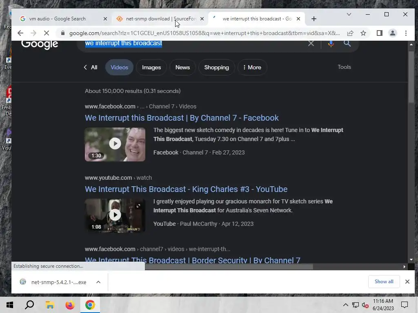Click the scroll down arrow
This screenshot has width=418, height=313.
pos(411,260)
